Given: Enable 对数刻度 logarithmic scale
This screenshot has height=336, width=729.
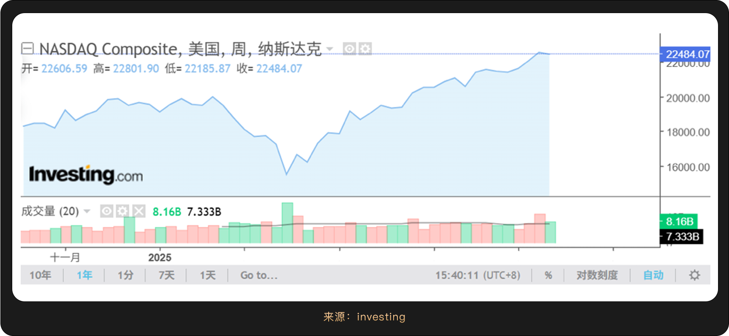Looking at the screenshot, I should pyautogui.click(x=597, y=275).
